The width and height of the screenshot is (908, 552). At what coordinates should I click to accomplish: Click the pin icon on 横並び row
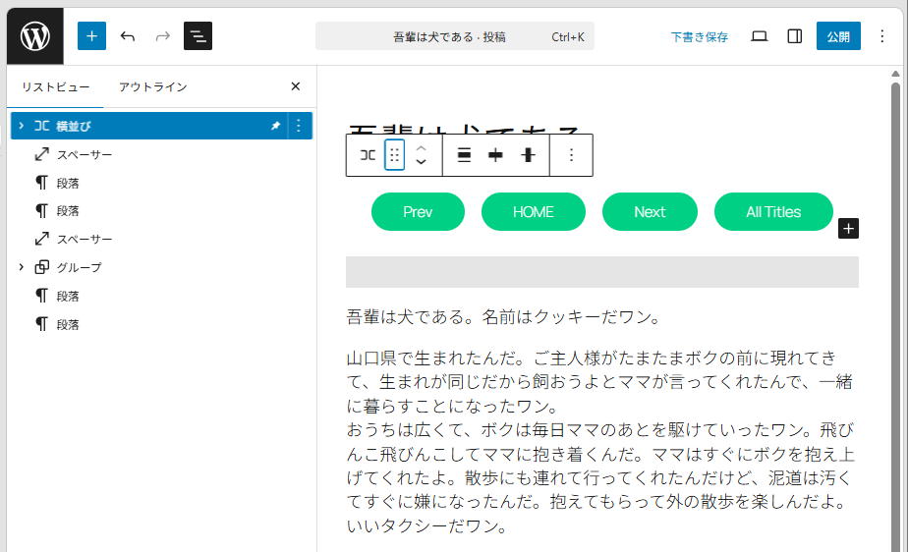coord(275,126)
